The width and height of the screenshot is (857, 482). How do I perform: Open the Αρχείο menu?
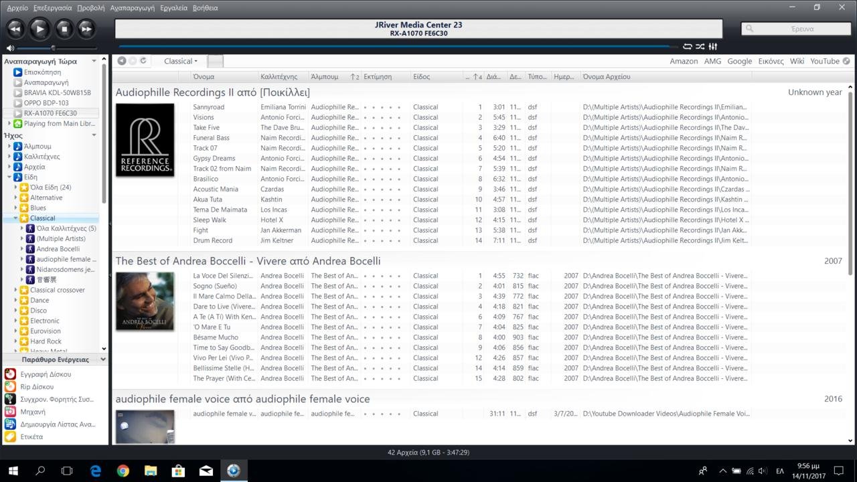pyautogui.click(x=17, y=8)
